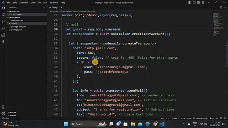The width and height of the screenshot is (228, 128).
Task: Show hidden system tray icons
Action: (183, 124)
